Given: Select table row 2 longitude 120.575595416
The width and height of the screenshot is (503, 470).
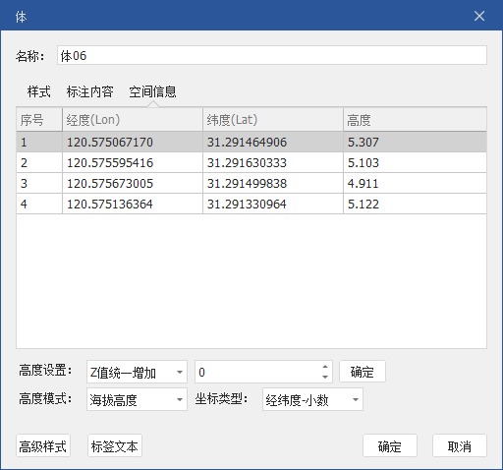Looking at the screenshot, I should 133,162.
